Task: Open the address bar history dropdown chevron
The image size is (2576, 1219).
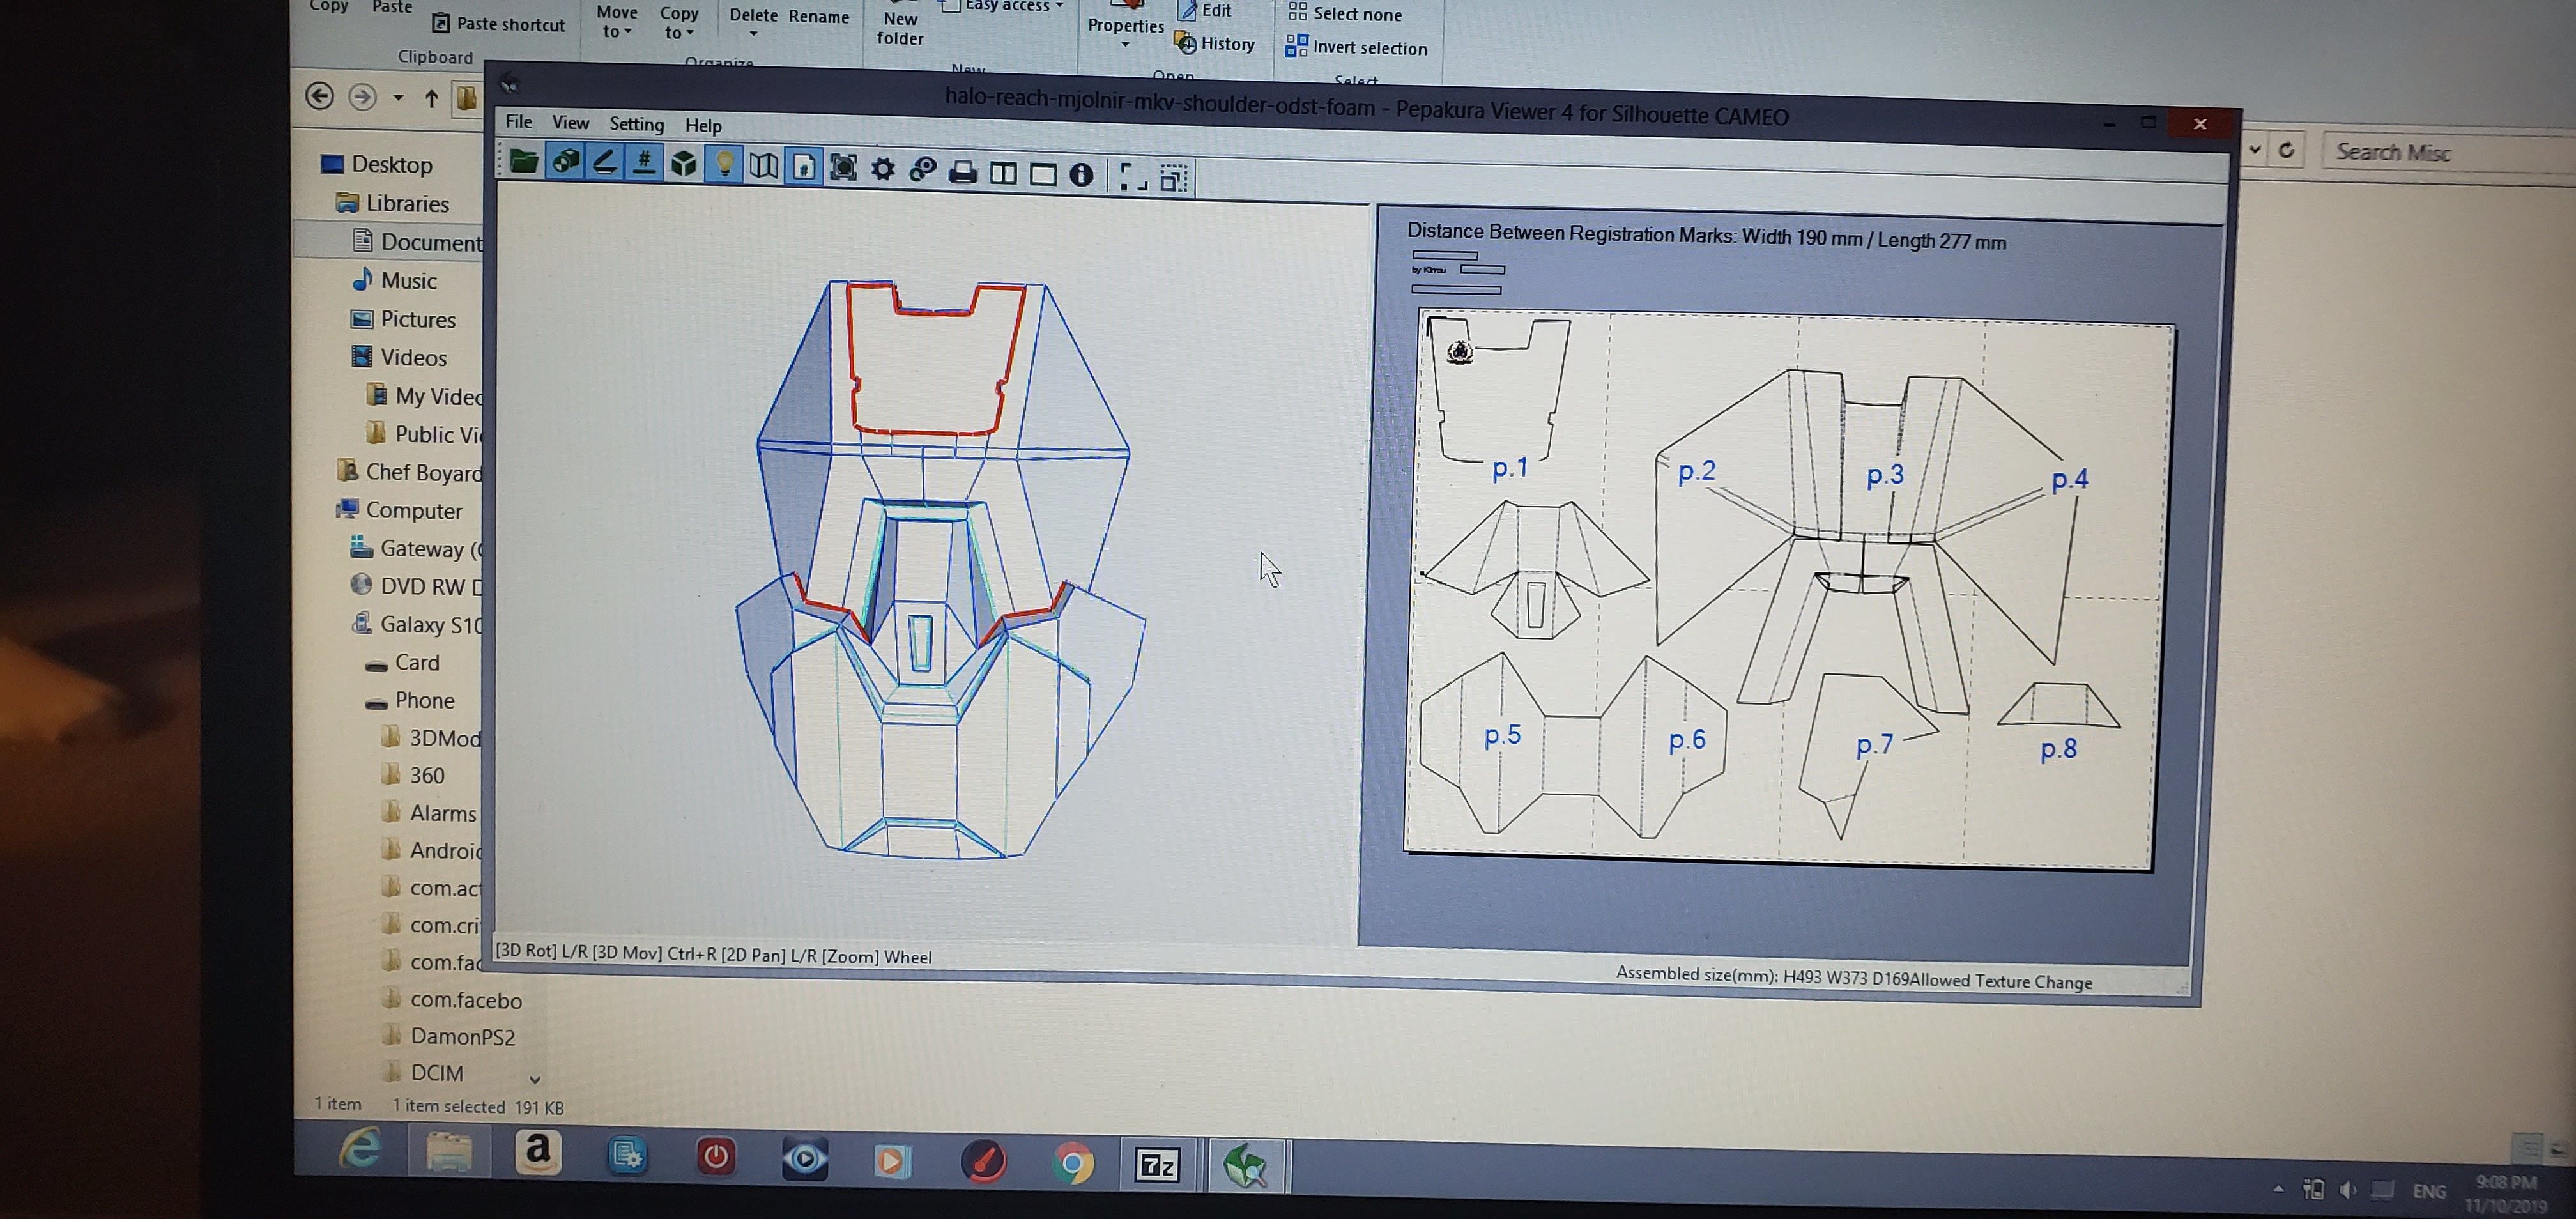Action: tap(2255, 150)
